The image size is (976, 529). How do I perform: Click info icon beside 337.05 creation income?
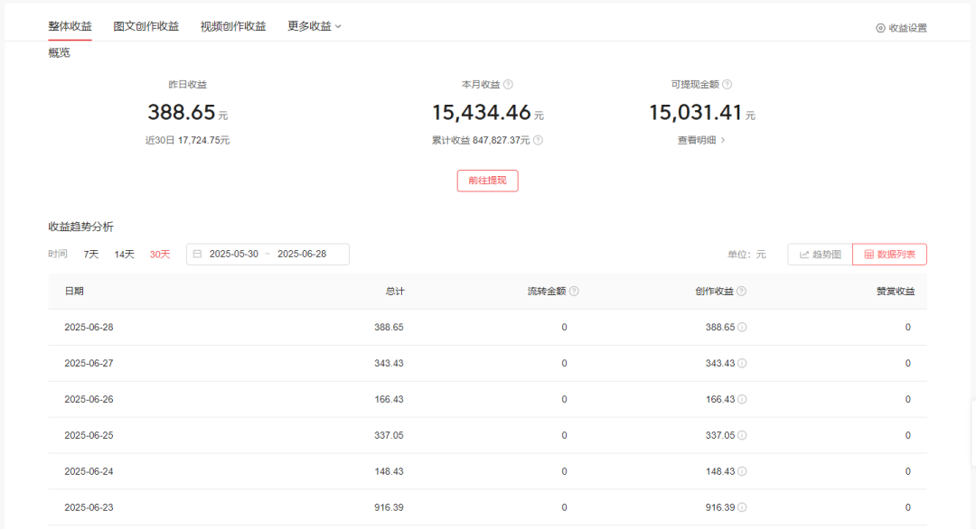tap(742, 435)
